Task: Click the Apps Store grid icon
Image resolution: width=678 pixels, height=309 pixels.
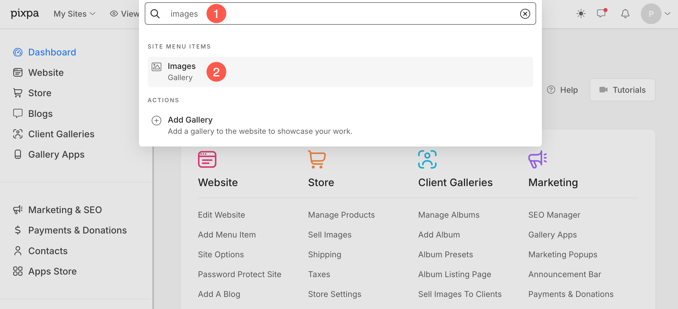Action: coord(18,271)
